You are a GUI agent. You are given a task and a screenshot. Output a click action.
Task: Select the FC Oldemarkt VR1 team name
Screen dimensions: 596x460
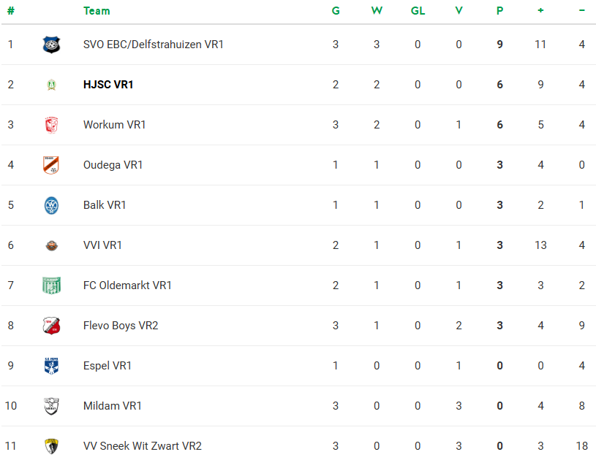(127, 285)
